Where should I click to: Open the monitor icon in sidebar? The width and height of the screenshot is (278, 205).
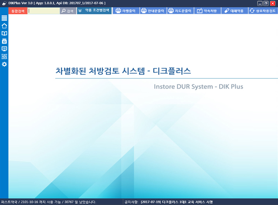click(4, 49)
